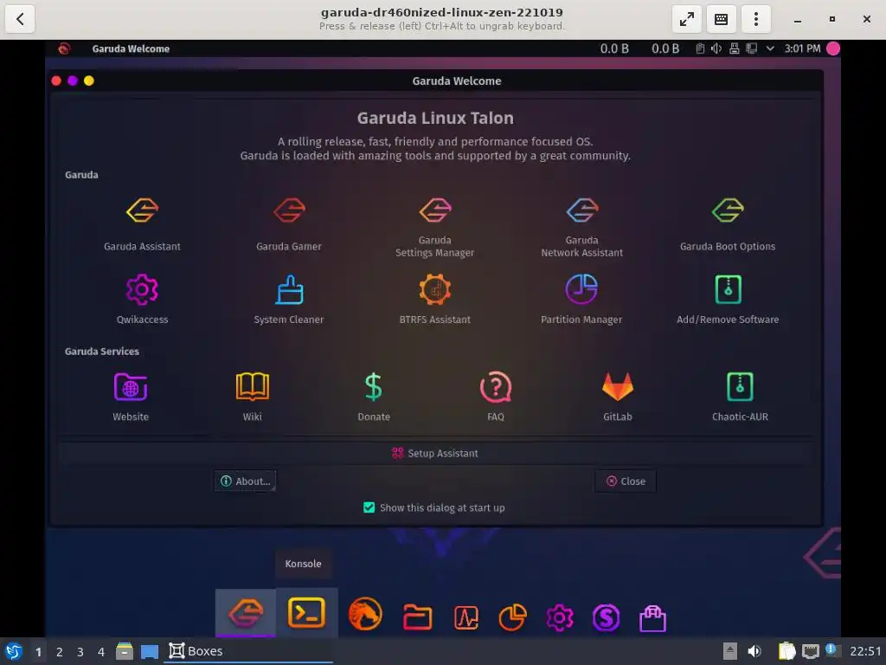
Task: Open the About... dialog
Action: (245, 481)
